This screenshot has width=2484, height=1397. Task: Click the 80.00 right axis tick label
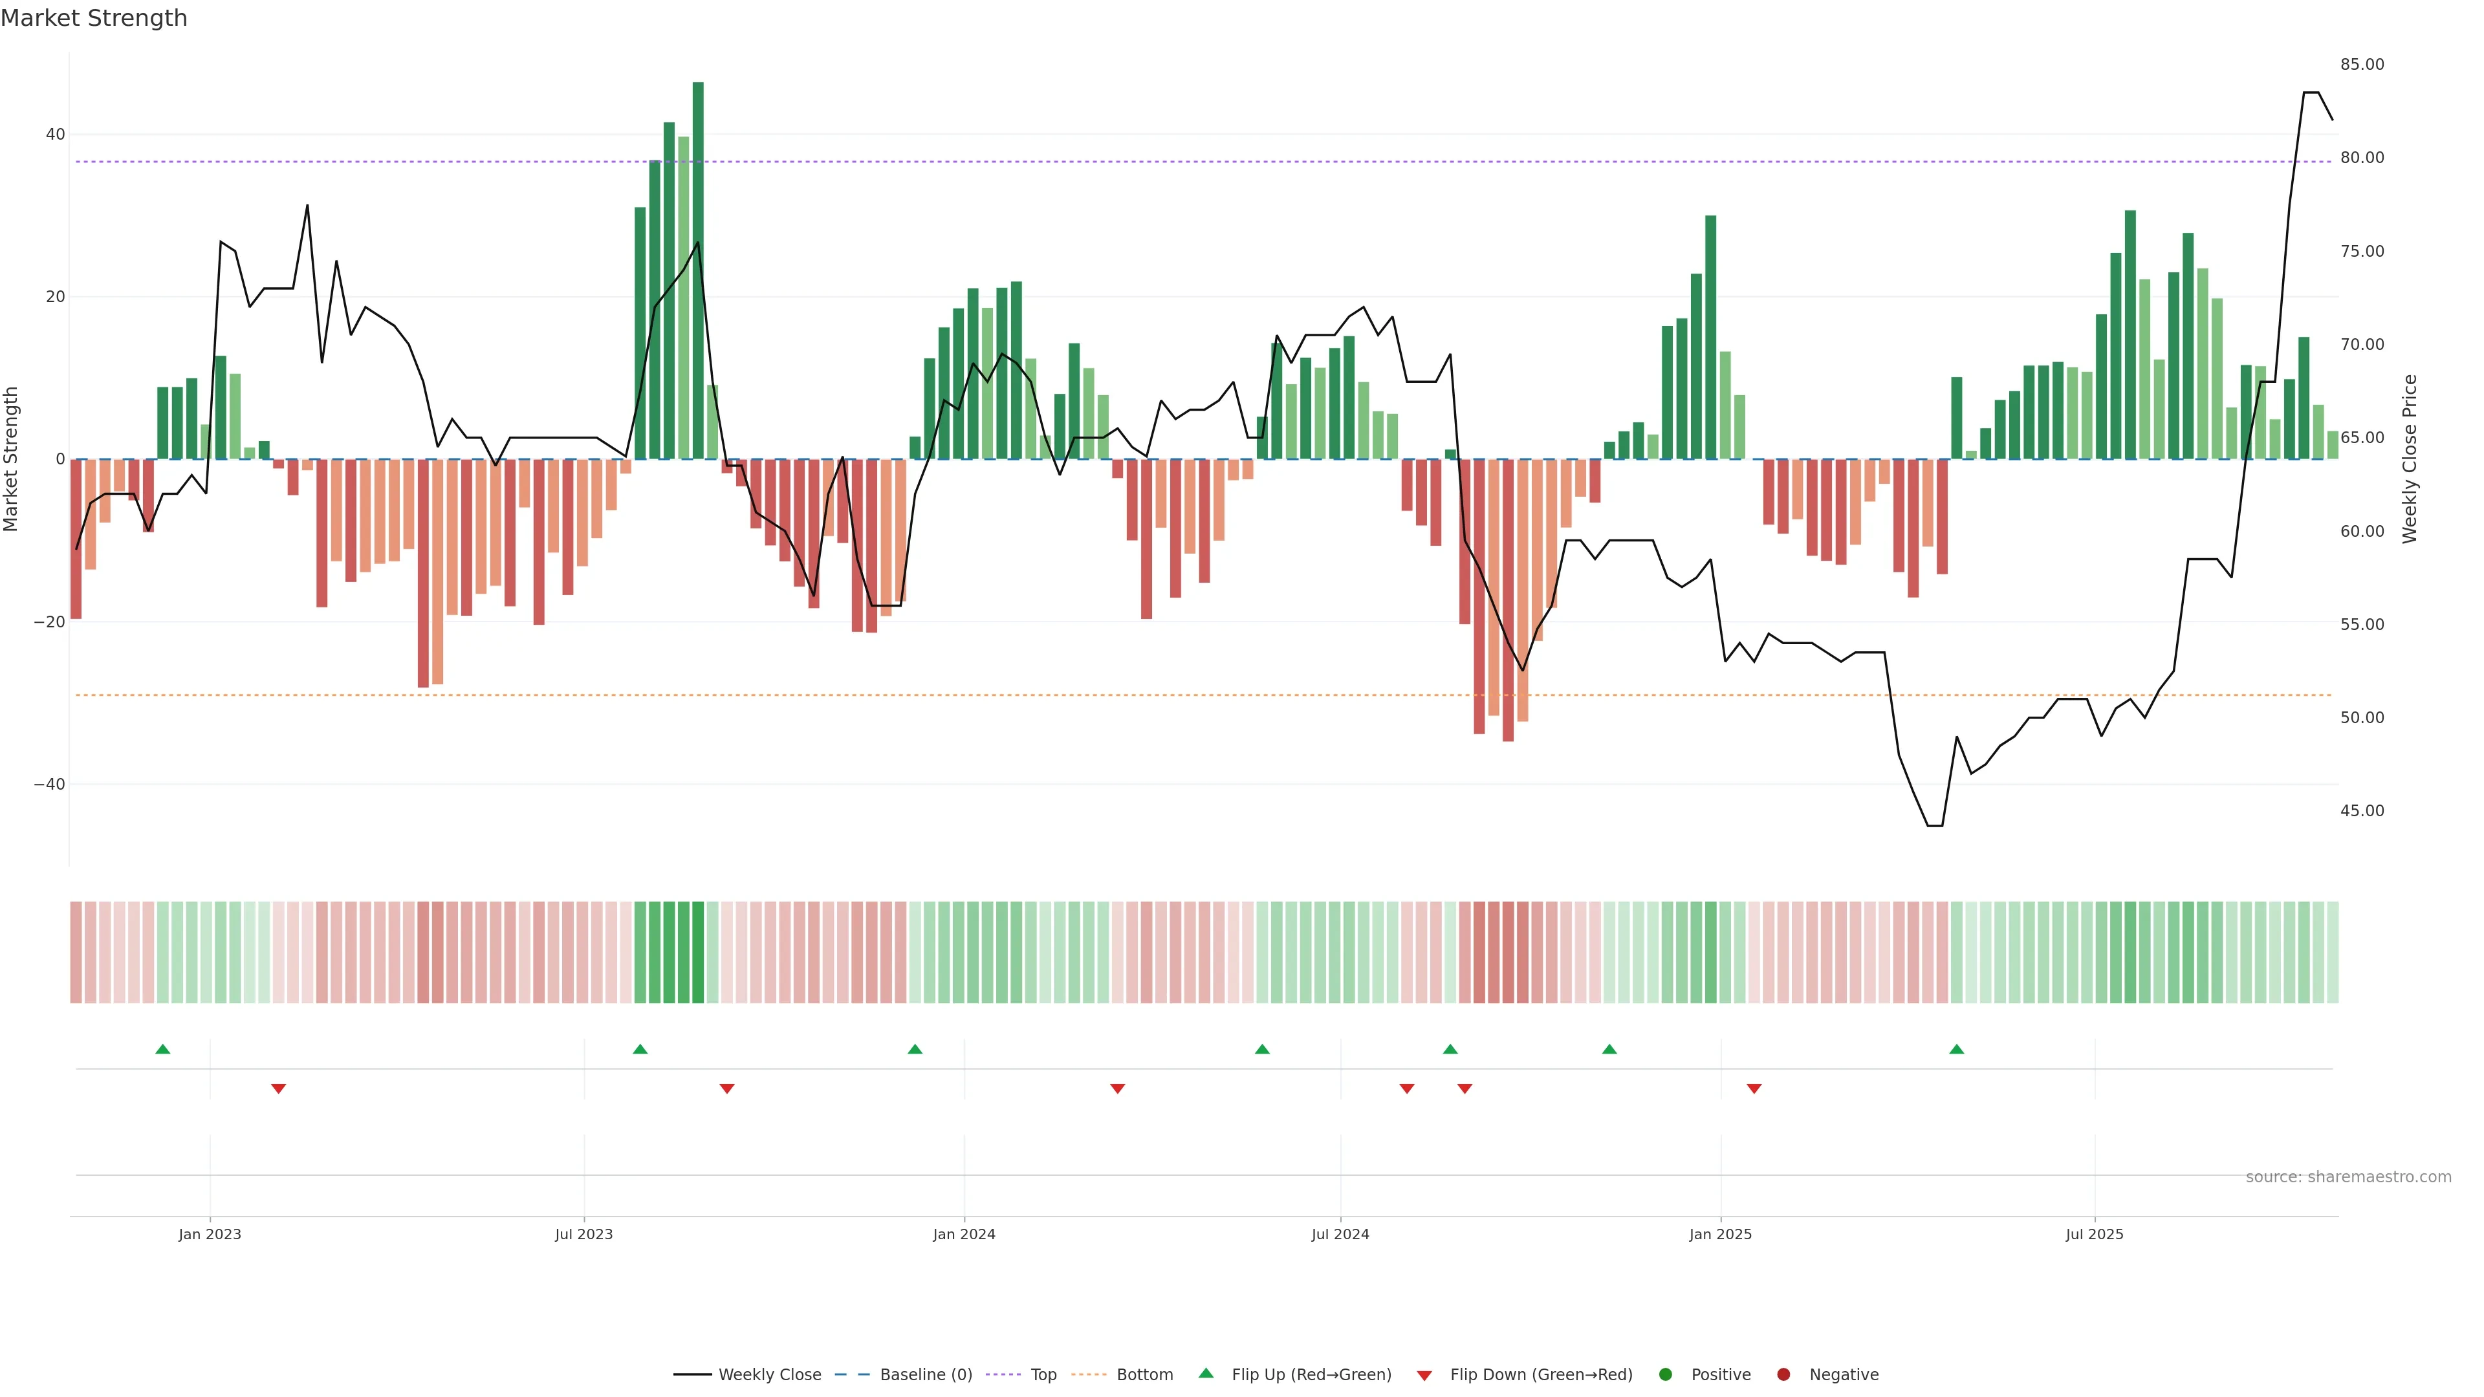2362,157
